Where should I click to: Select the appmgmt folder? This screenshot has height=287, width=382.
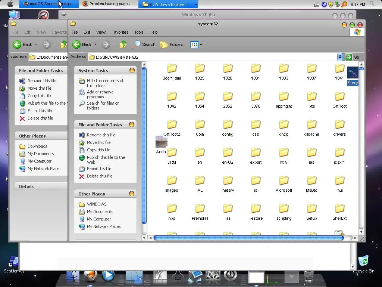coord(284,100)
